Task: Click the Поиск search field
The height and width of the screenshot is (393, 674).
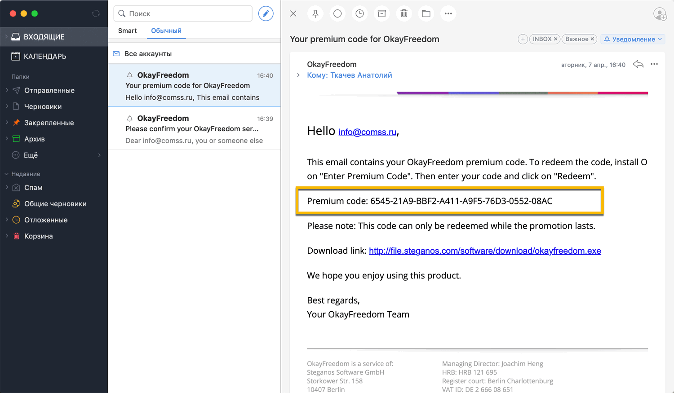Action: pos(183,13)
